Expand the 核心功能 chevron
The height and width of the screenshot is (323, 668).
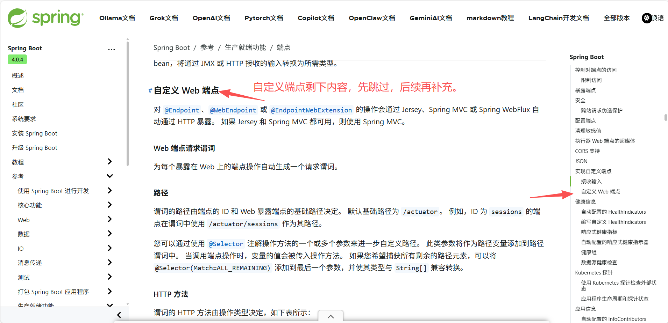pos(110,205)
